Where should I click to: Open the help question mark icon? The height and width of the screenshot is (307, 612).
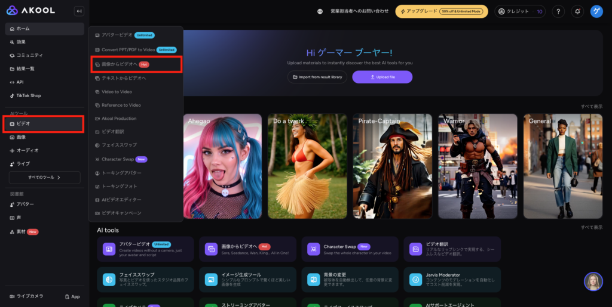click(558, 12)
